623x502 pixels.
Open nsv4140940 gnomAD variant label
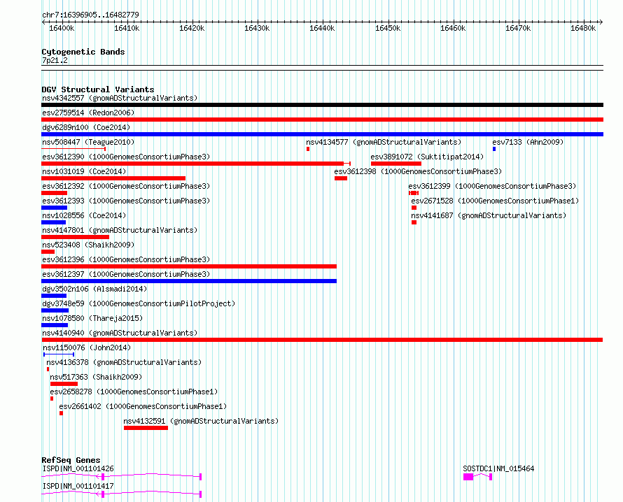pyautogui.click(x=120, y=333)
